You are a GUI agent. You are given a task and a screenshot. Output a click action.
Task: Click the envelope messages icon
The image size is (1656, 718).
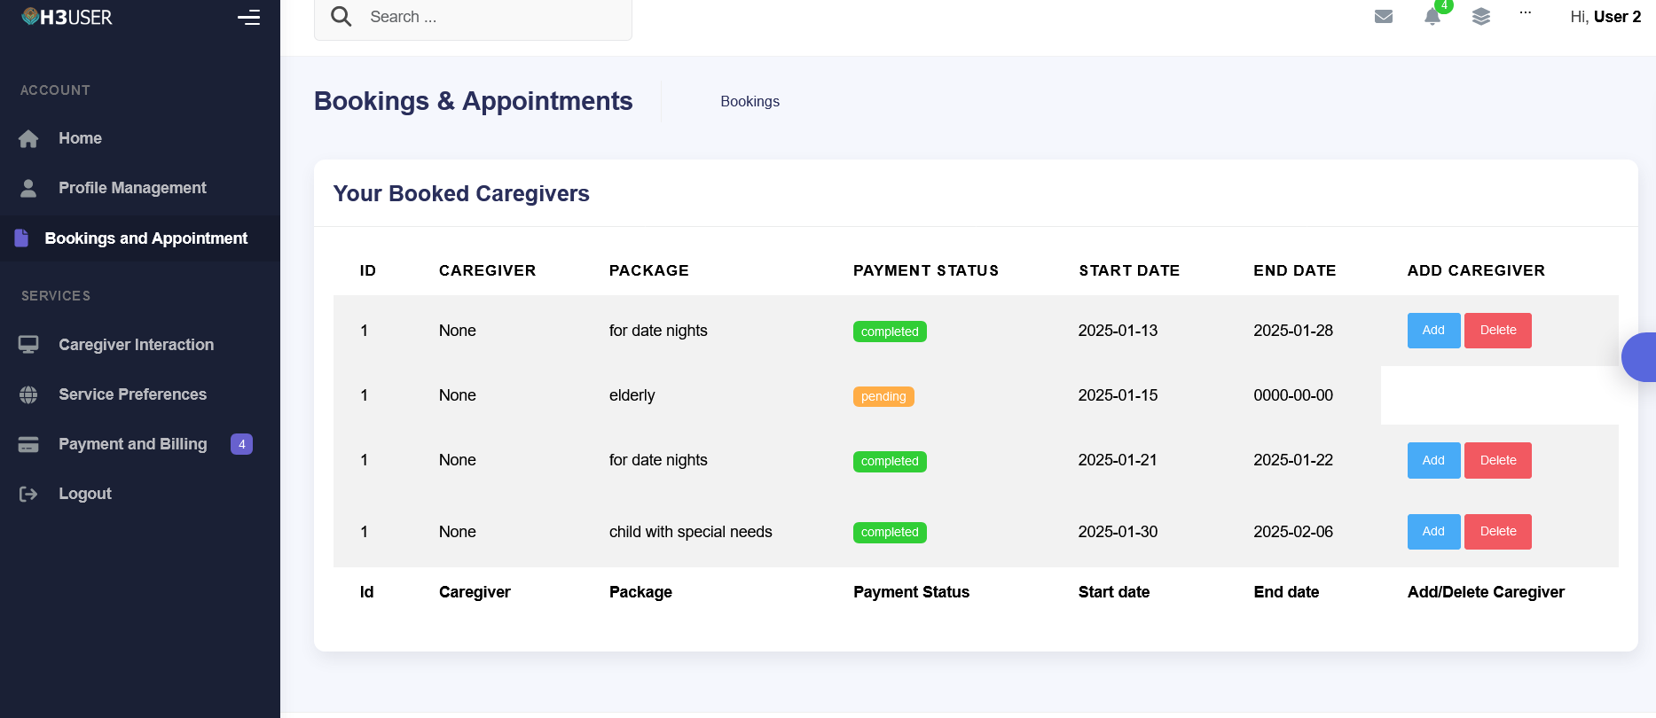point(1383,17)
